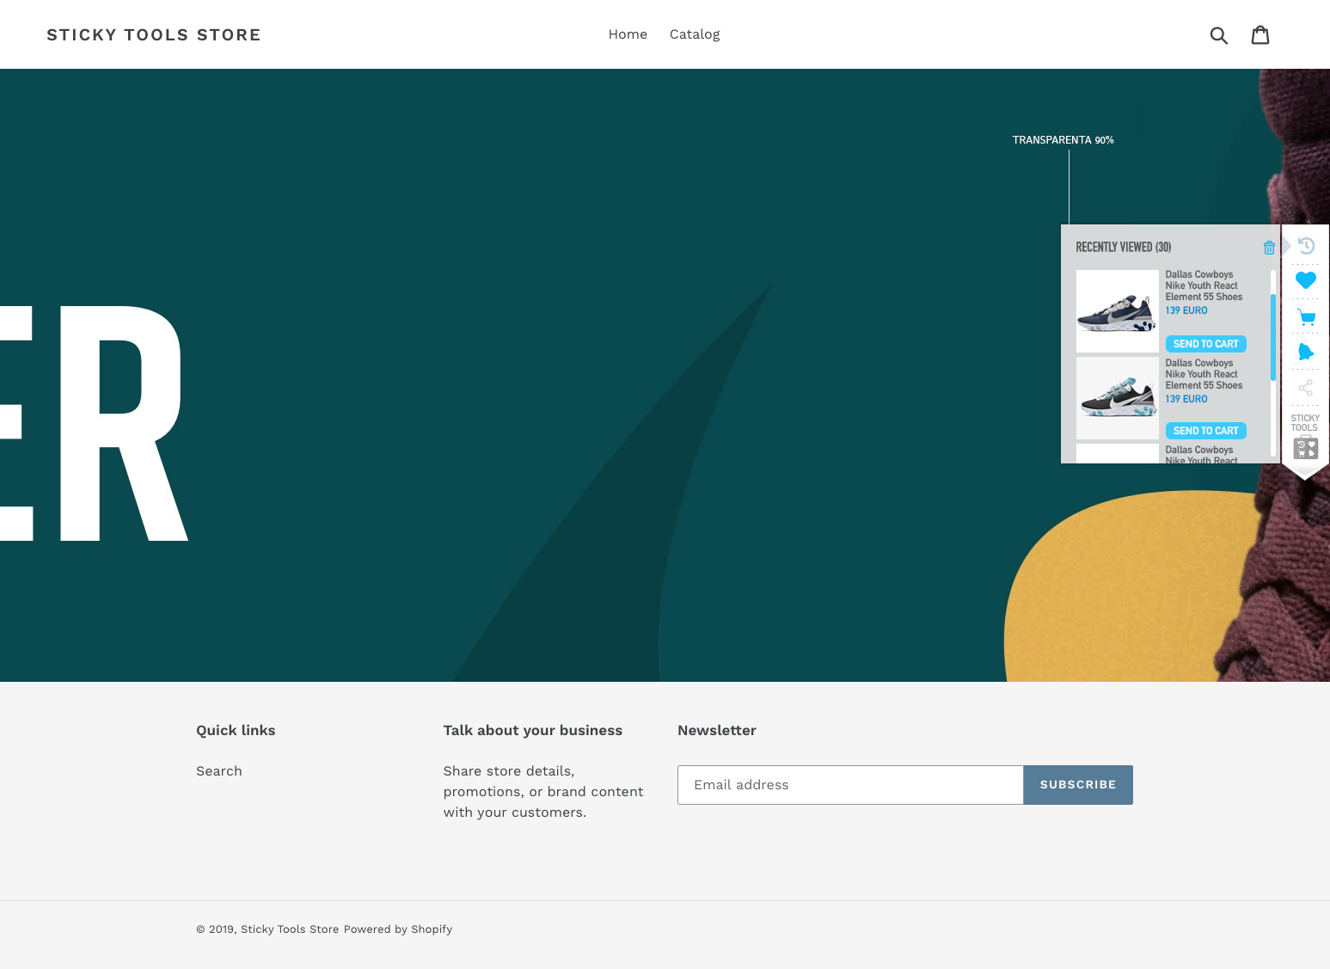The image size is (1330, 969).
Task: Clear Recently Viewed with the trash icon
Action: coord(1269,247)
